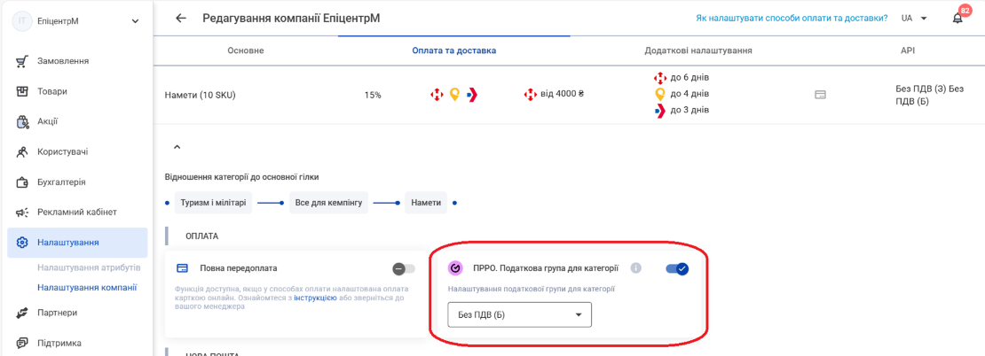Switch to the Оплата та доставка tab
This screenshot has width=985, height=356.
454,50
